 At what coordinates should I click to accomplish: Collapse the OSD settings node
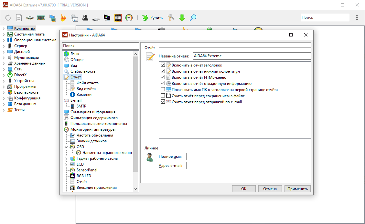pos(66,147)
